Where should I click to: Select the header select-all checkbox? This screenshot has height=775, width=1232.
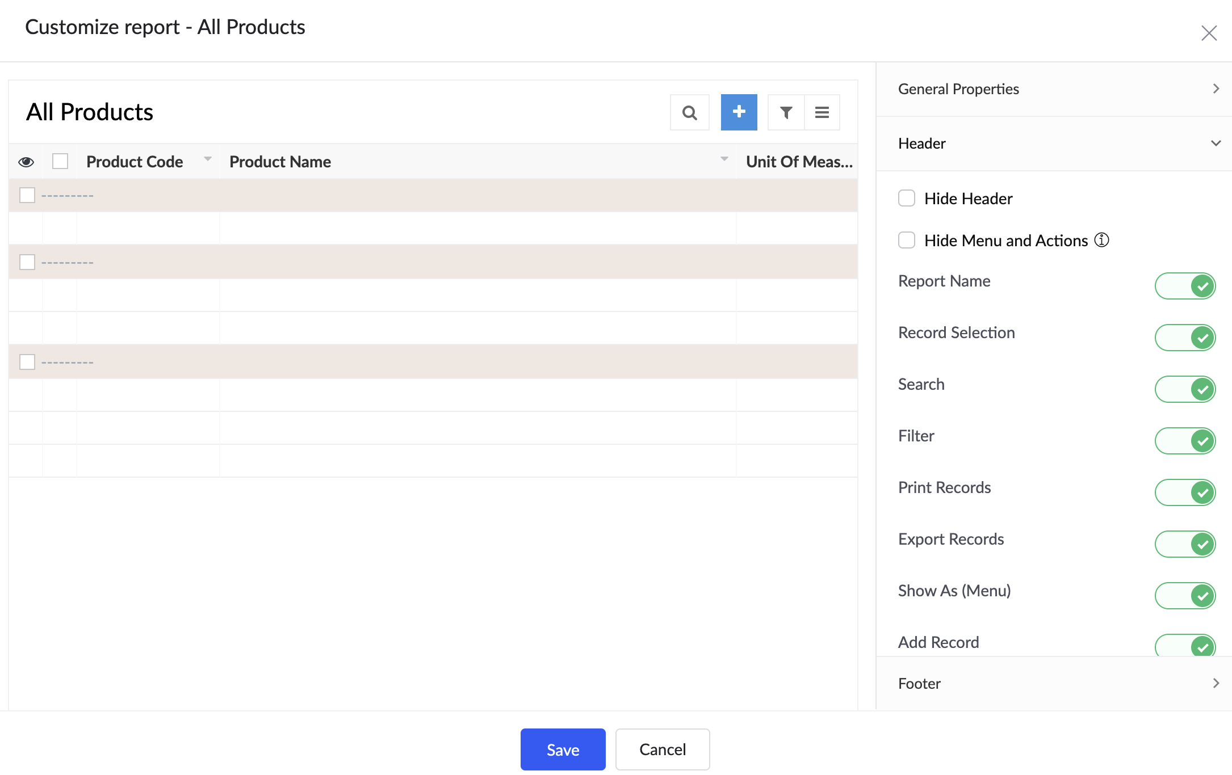click(x=60, y=162)
